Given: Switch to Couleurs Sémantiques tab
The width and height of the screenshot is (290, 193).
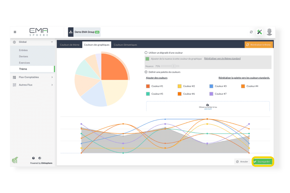Looking at the screenshot, I should point(125,45).
